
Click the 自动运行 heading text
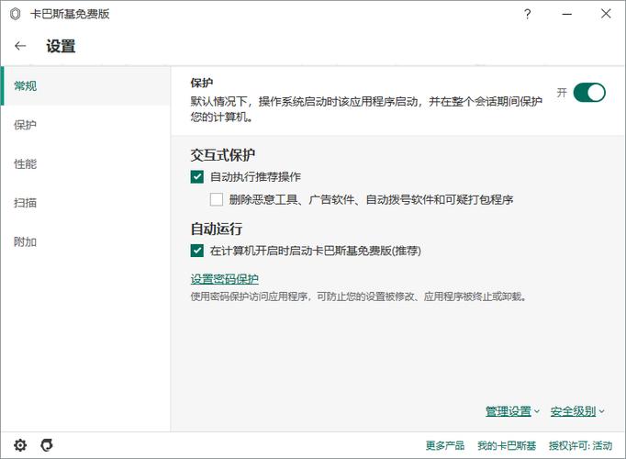(x=217, y=229)
